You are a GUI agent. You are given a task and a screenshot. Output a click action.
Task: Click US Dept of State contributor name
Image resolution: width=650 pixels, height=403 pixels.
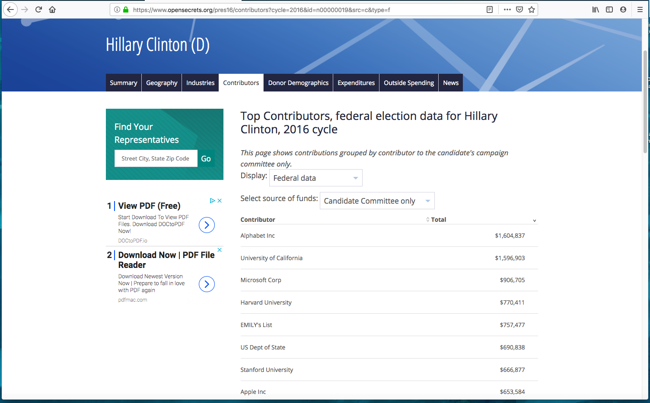263,347
